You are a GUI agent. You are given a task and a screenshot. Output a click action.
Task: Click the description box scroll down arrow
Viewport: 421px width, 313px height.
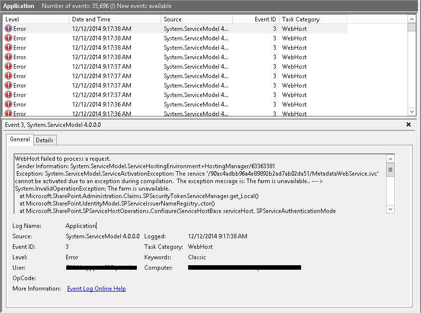390,209
